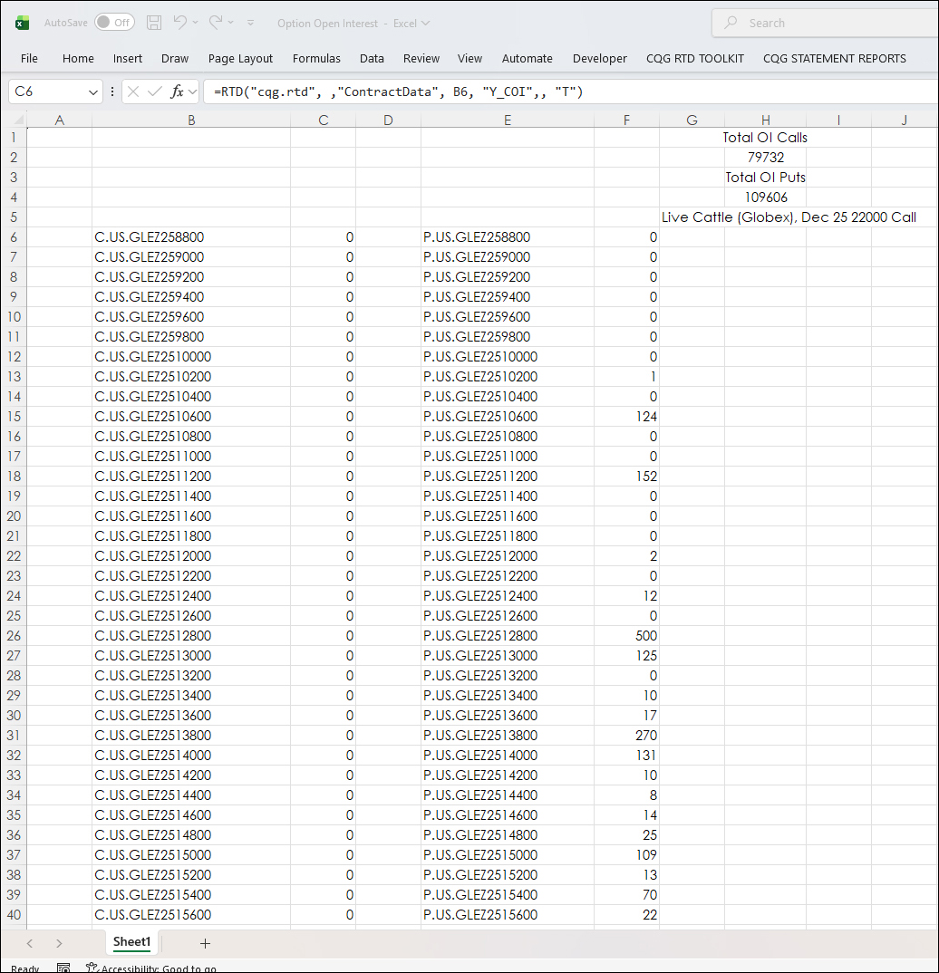939x973 pixels.
Task: Click the macro recording status bar icon
Action: tap(63, 968)
